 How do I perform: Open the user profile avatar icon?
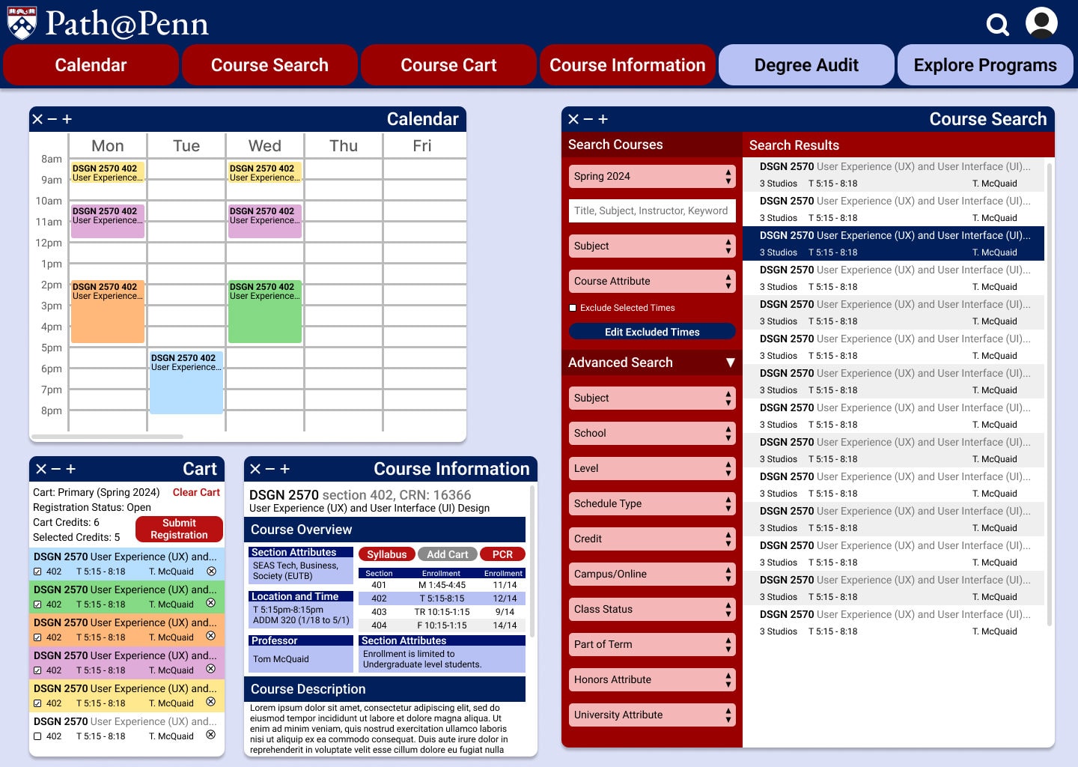[x=1041, y=22]
